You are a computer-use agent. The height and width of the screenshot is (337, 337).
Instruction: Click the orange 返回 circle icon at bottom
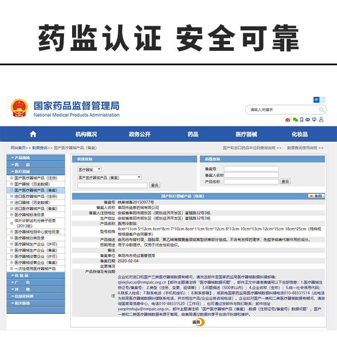point(199,322)
